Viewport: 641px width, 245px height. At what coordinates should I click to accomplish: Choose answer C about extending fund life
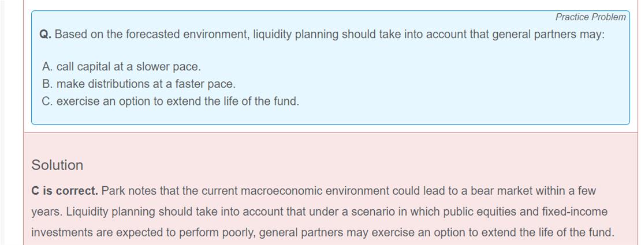click(170, 101)
